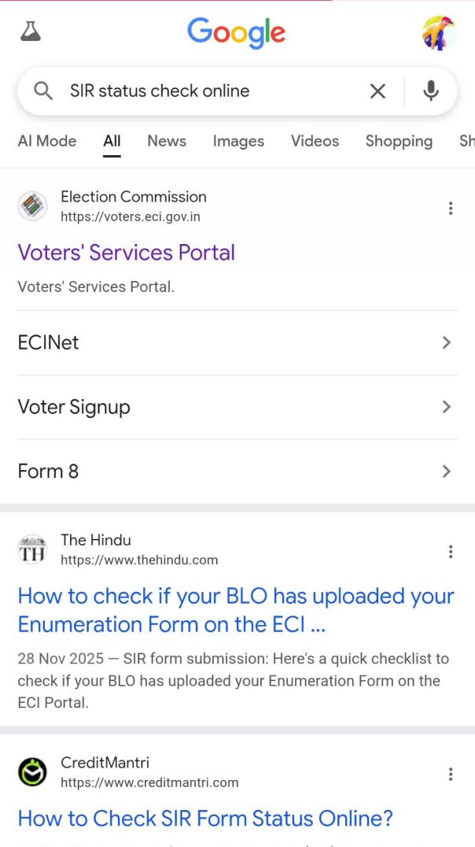The image size is (475, 847).
Task: Expand the Voter Signup sitelink chevron
Action: click(447, 407)
